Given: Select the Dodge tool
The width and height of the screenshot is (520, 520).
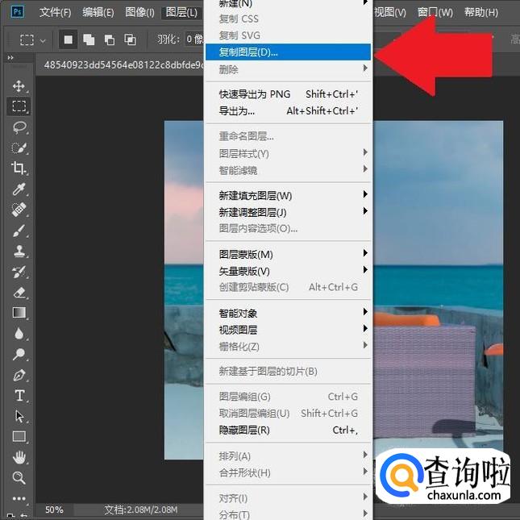Looking at the screenshot, I should [x=19, y=354].
